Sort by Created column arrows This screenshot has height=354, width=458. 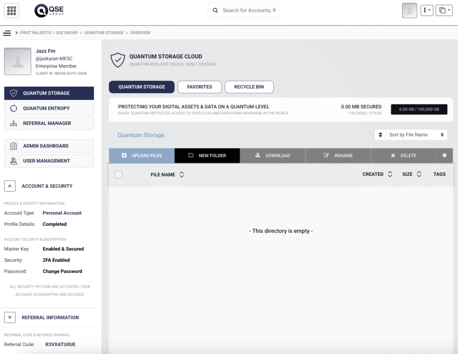(390, 174)
